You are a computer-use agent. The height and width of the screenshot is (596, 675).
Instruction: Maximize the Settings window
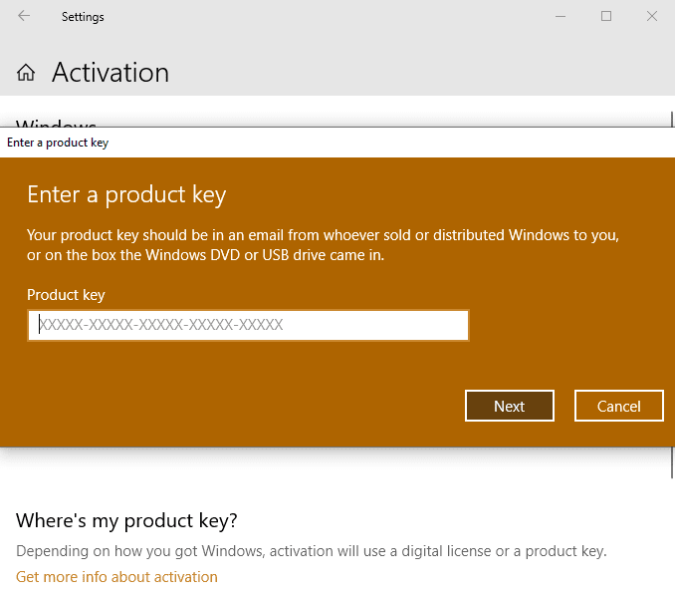[x=606, y=16]
